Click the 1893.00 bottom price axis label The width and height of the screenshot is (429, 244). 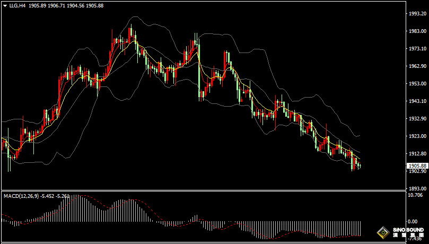point(416,188)
